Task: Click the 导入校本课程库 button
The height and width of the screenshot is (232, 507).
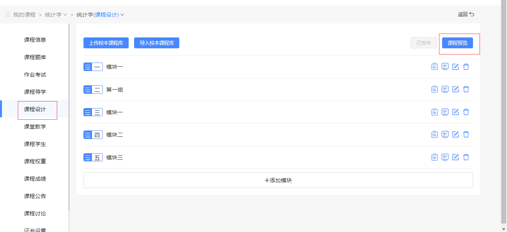Action: click(157, 43)
